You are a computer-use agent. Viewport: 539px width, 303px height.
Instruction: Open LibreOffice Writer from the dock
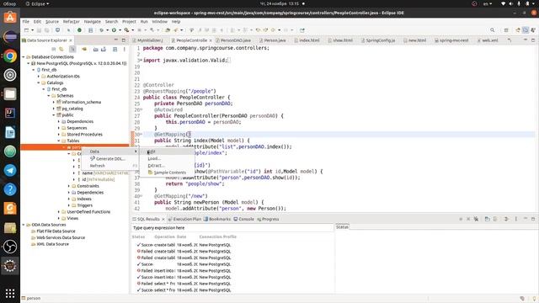[10, 132]
